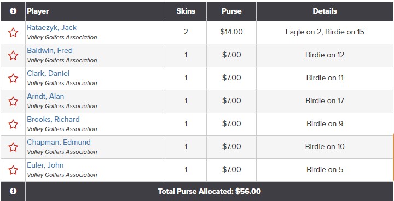Image resolution: width=394 pixels, height=201 pixels.
Task: Open the Euler, John player link
Action: tap(45, 165)
